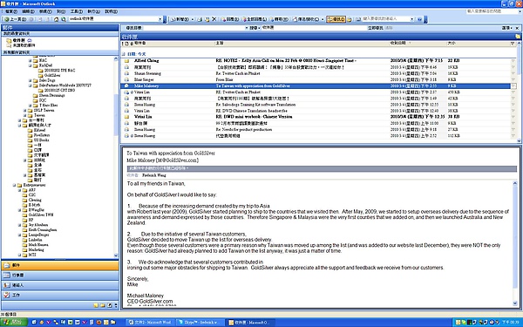Collapse the Date: Today (日期: 今天) group
Viewport: 523px width, 327px height.
(x=124, y=54)
